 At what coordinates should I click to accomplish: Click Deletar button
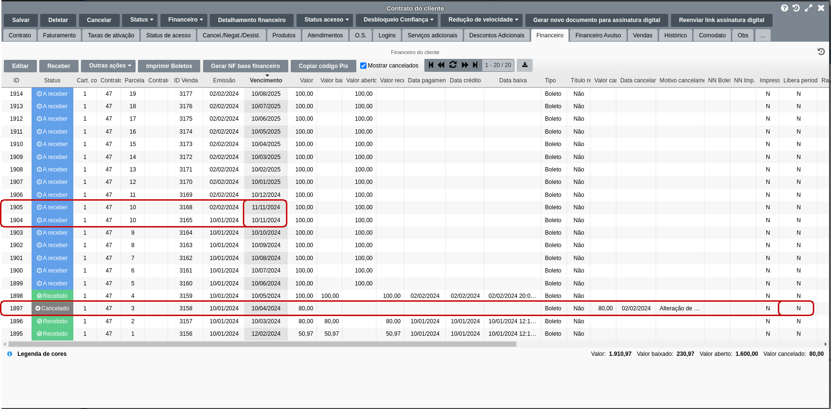pos(58,20)
